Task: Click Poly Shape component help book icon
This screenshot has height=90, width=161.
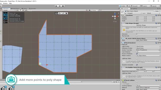Action: click(x=156, y=23)
